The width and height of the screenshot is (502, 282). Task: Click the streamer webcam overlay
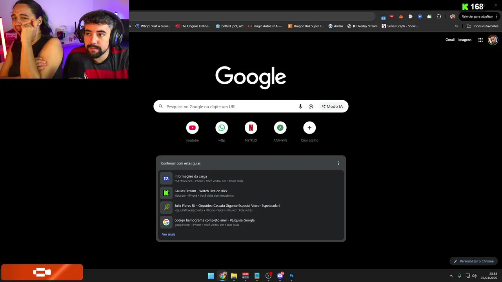pyautogui.click(x=64, y=39)
